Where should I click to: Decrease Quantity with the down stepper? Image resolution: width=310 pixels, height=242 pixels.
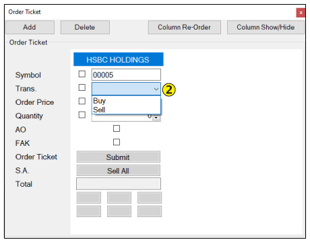click(x=156, y=118)
